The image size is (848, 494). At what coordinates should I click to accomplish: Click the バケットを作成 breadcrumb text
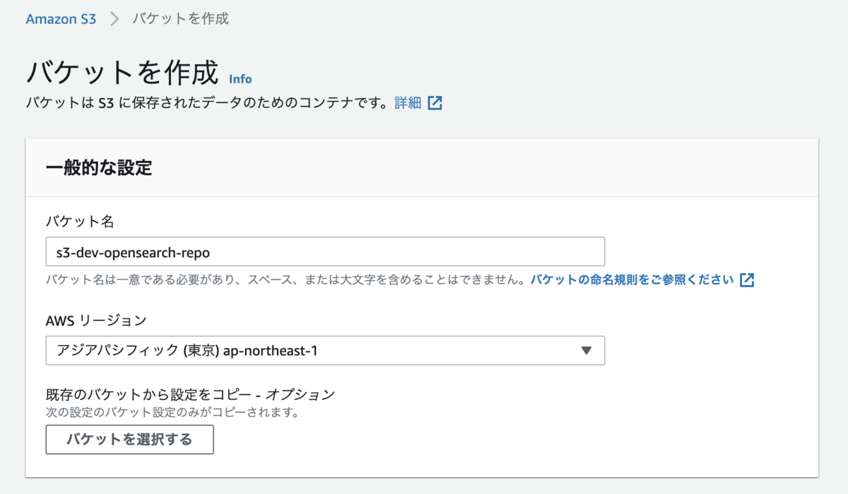(181, 19)
